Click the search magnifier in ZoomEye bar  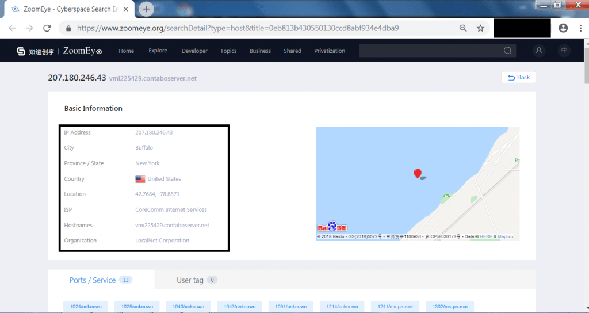507,51
